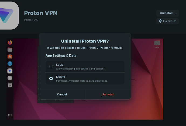This screenshot has width=186, height=126.
Task: Click the Help question mark dock icon
Action: [10, 64]
